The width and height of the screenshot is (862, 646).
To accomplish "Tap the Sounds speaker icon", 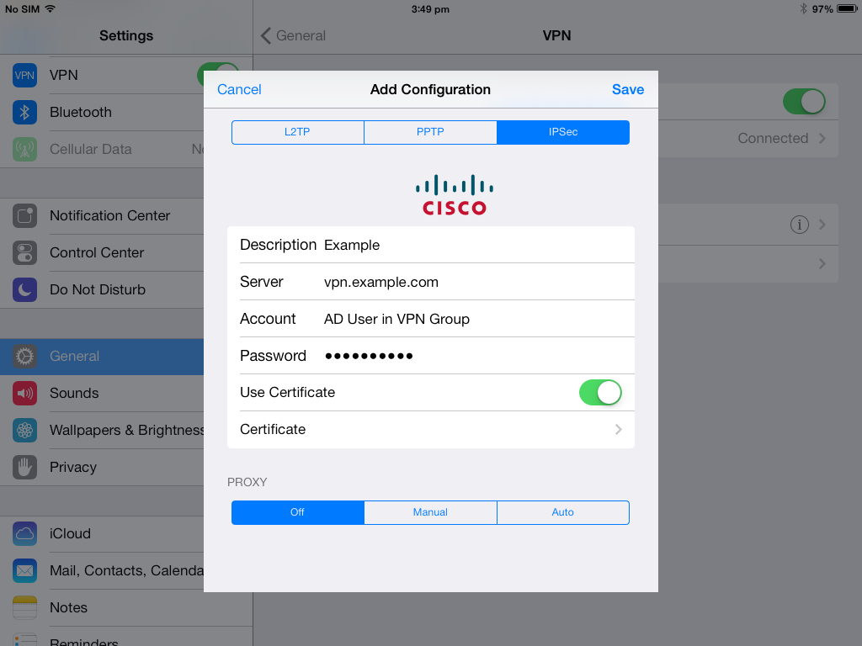I will [x=24, y=394].
